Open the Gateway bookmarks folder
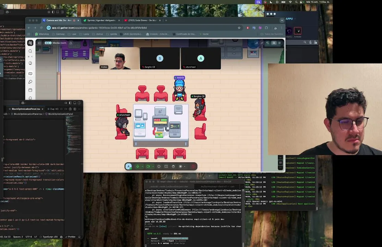Image resolution: width=382 pixels, height=247 pixels. coord(59,34)
